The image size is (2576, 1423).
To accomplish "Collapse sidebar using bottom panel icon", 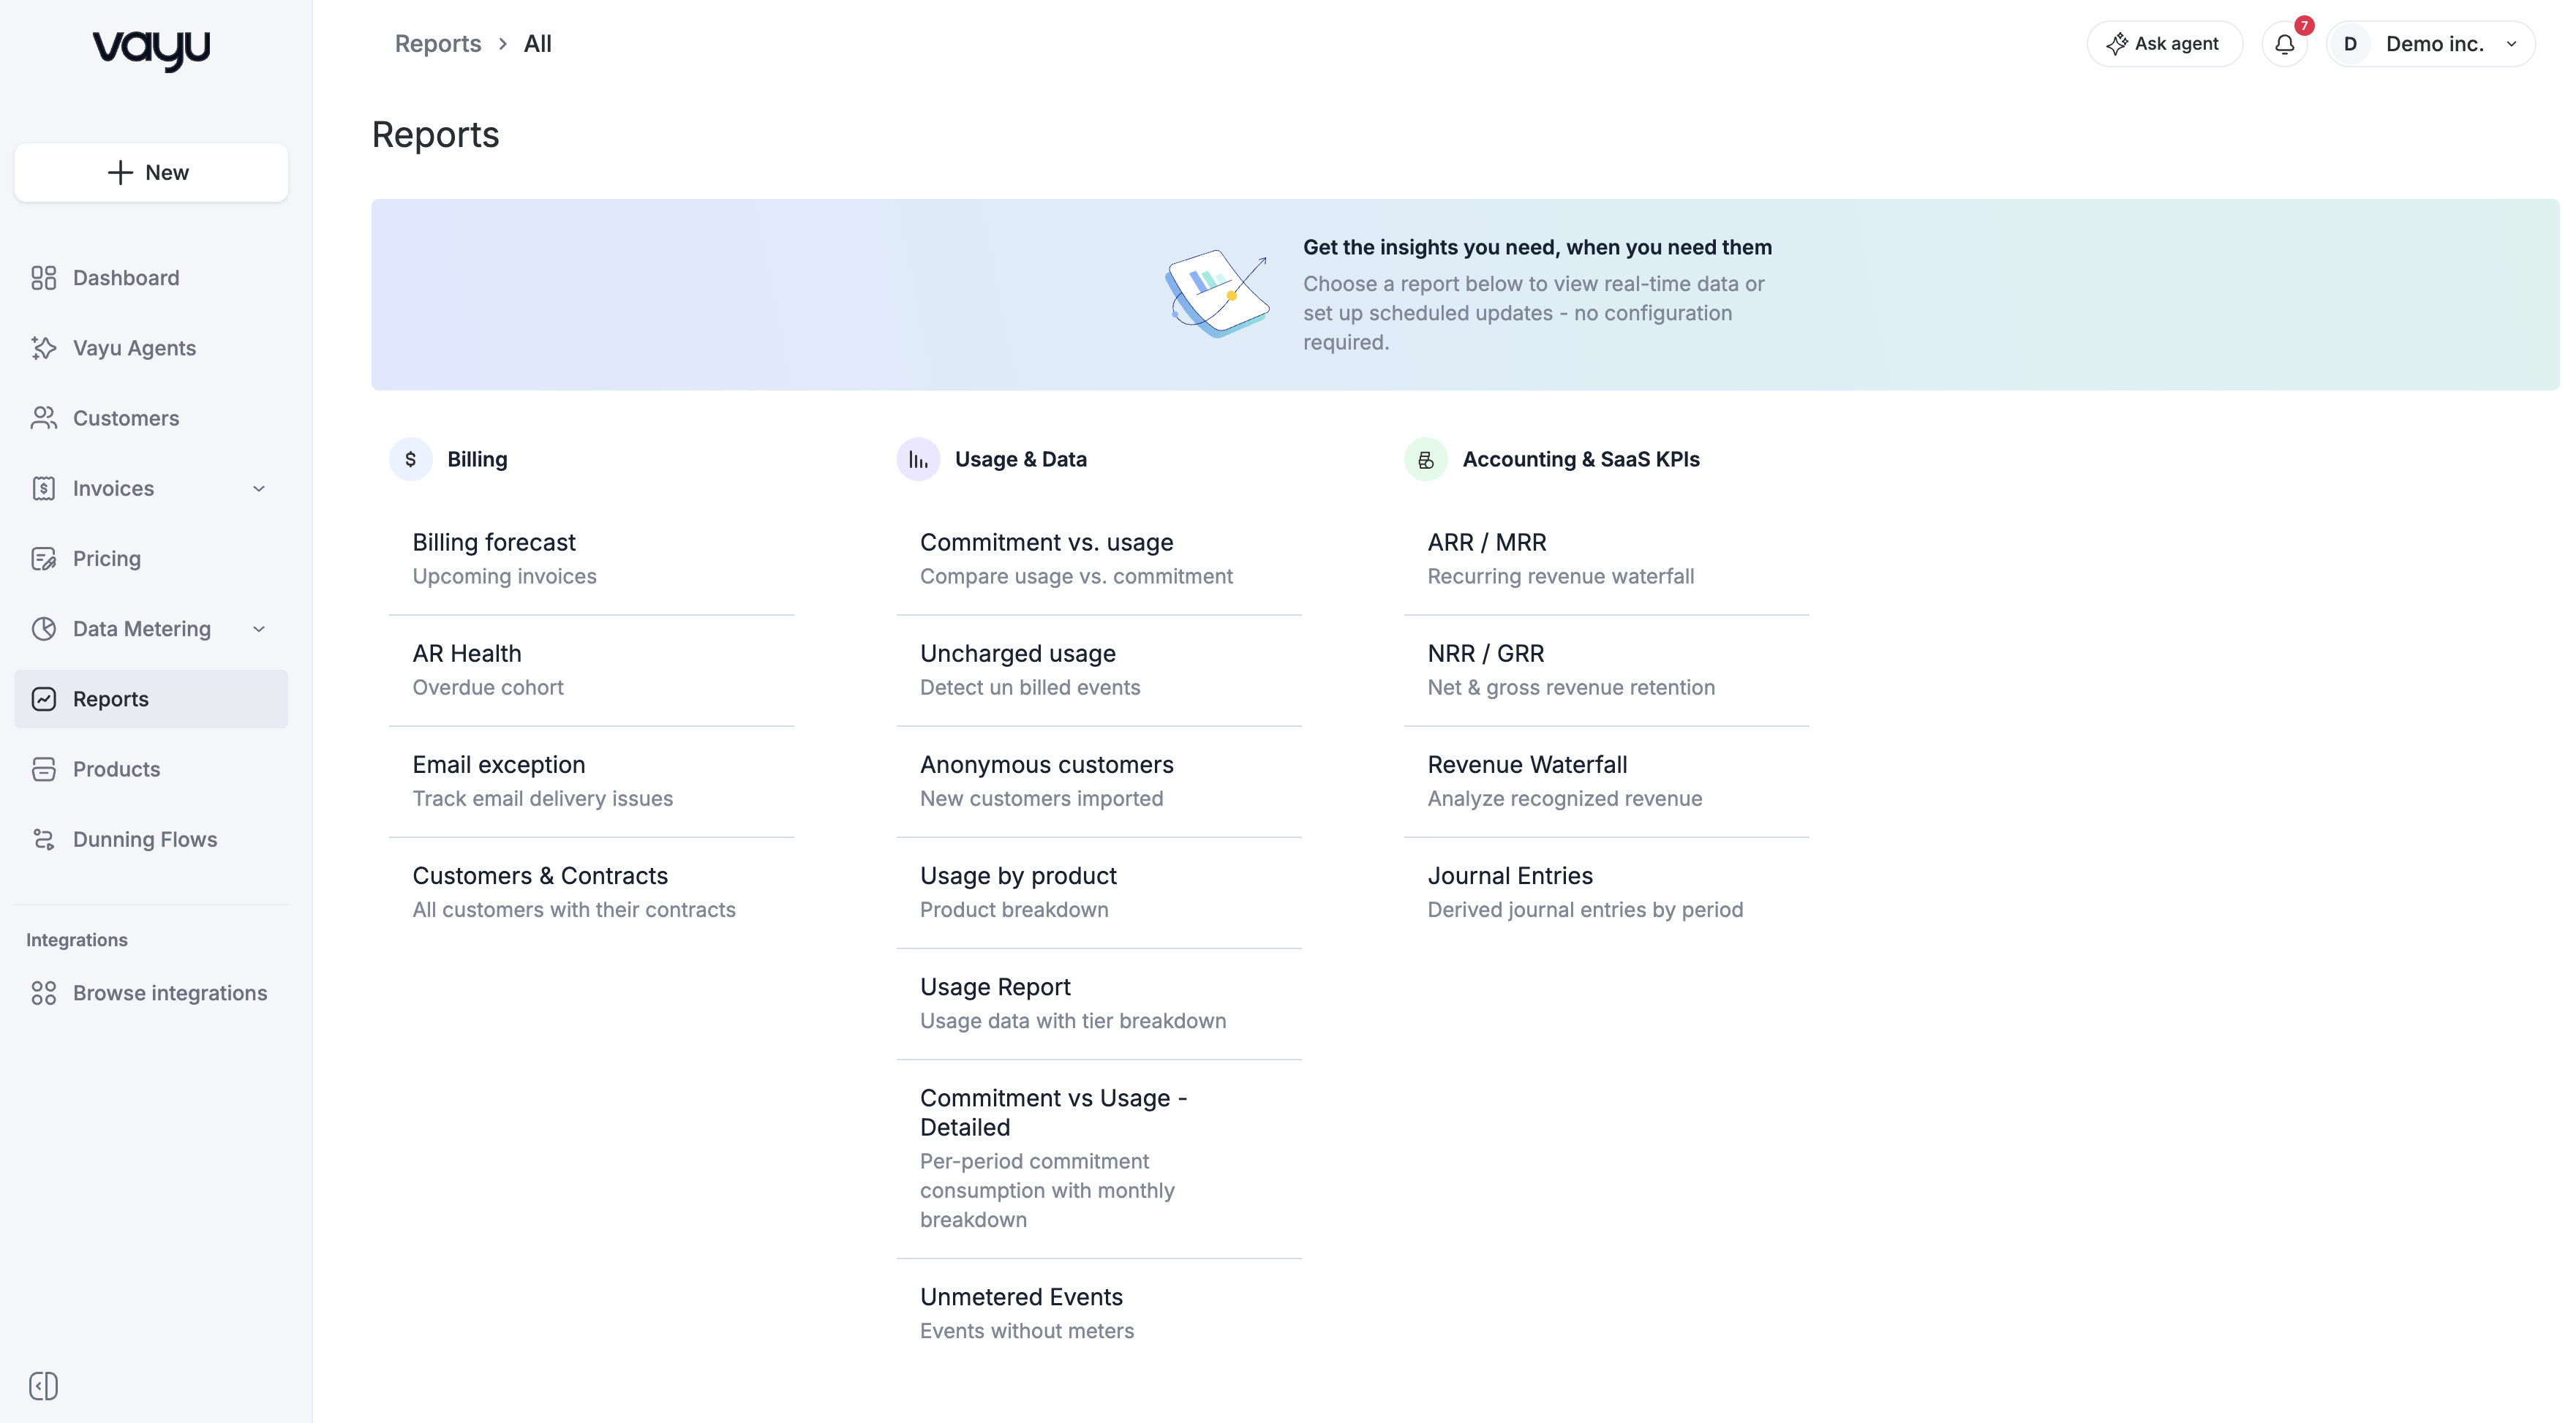I will [x=43, y=1386].
